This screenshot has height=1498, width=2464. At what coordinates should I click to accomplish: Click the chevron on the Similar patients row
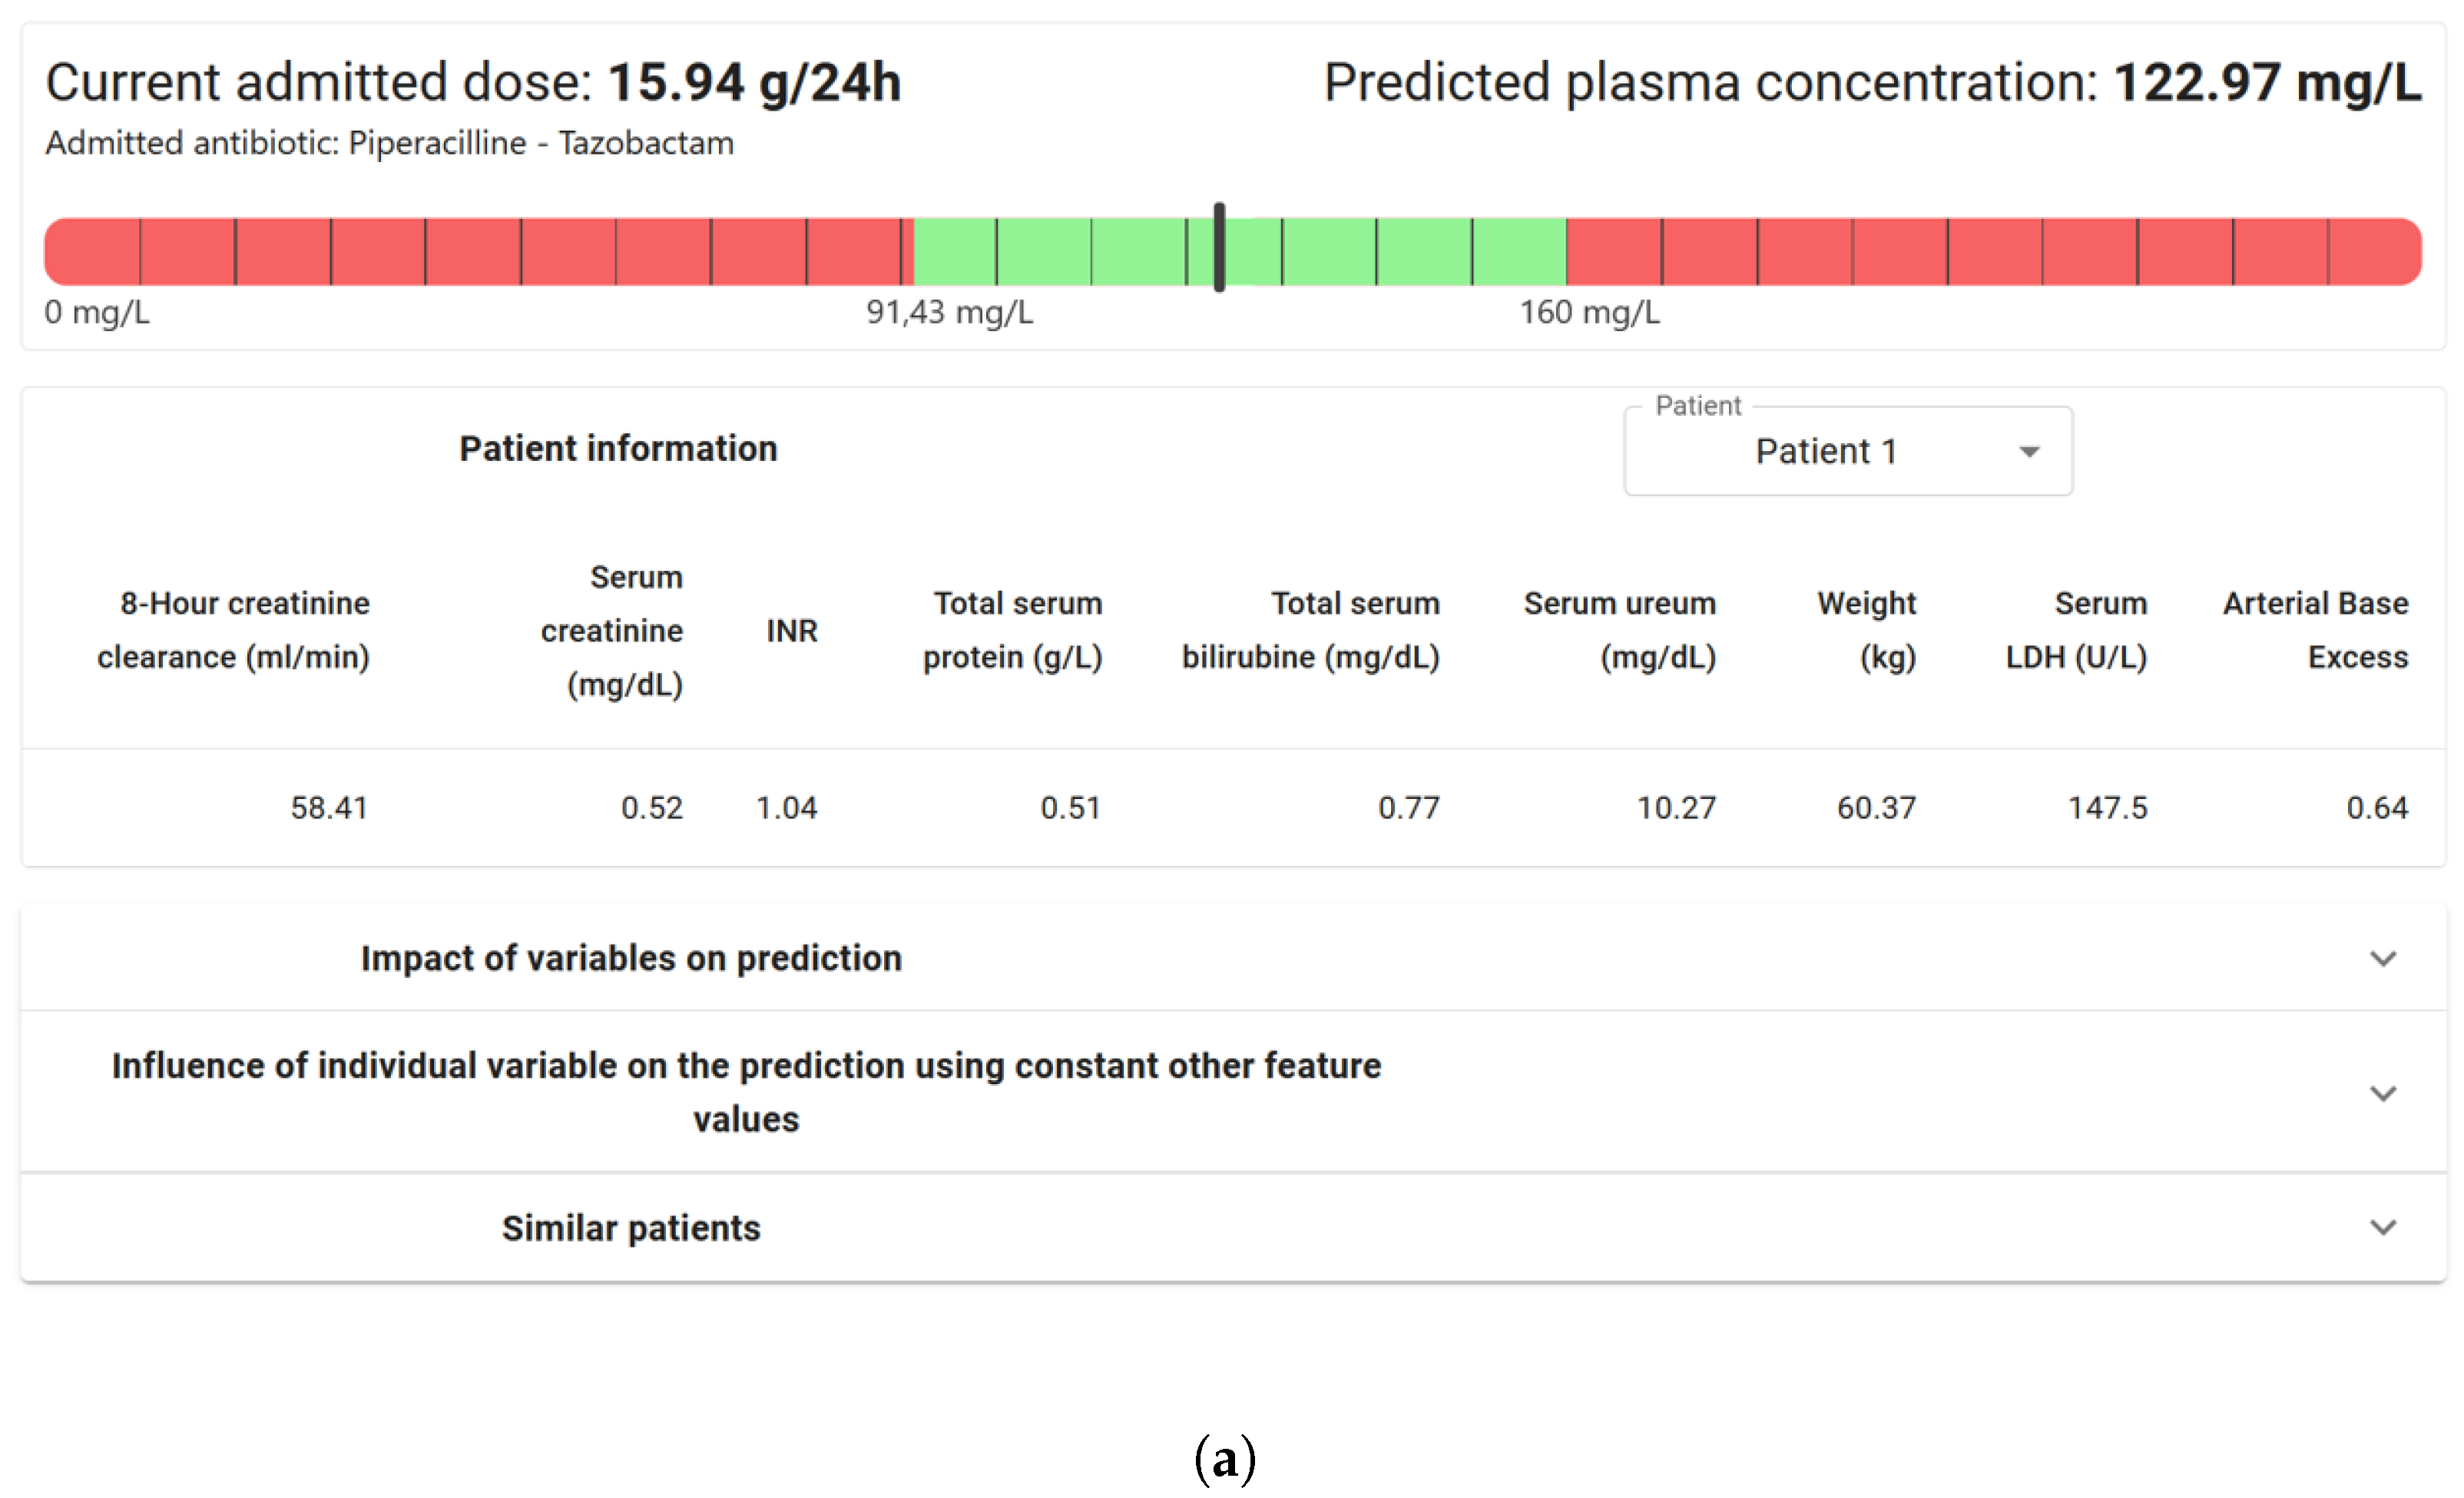click(x=2383, y=1227)
